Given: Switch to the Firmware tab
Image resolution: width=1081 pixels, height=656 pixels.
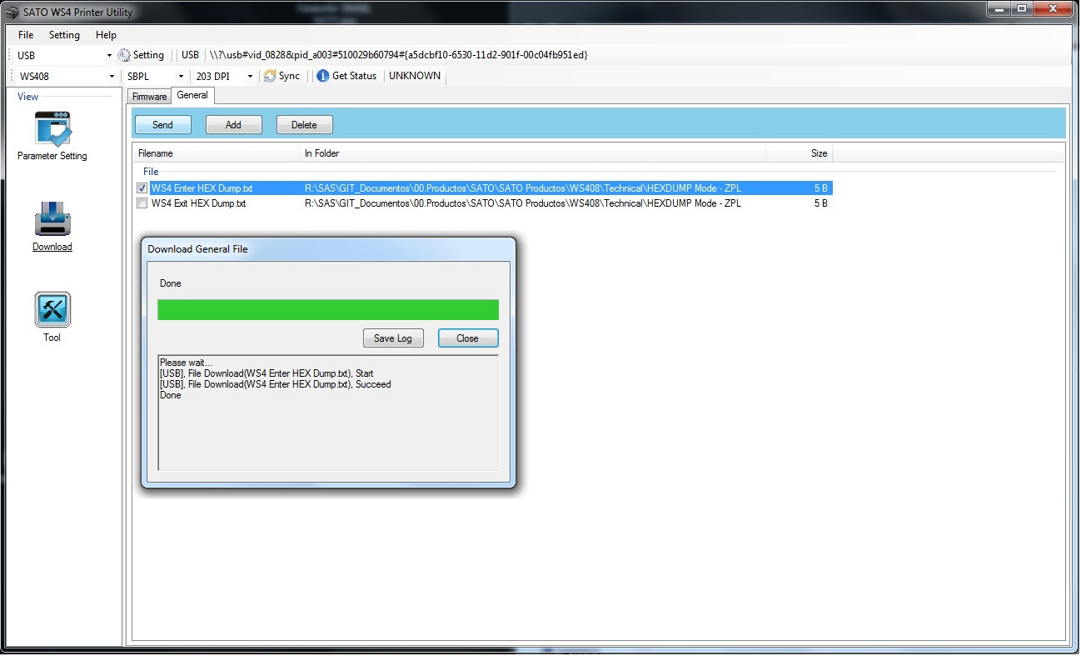Looking at the screenshot, I should pos(150,97).
